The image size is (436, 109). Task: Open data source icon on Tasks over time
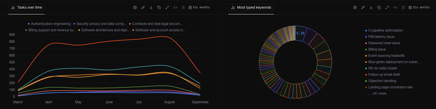[135, 7]
